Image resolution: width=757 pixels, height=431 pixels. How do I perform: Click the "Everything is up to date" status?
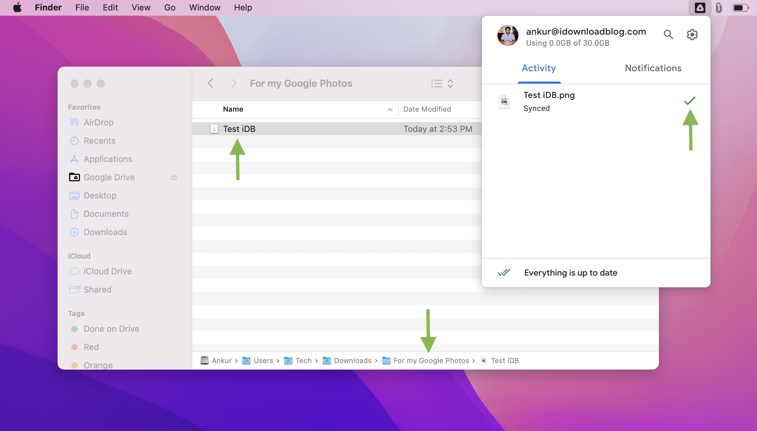tap(571, 273)
